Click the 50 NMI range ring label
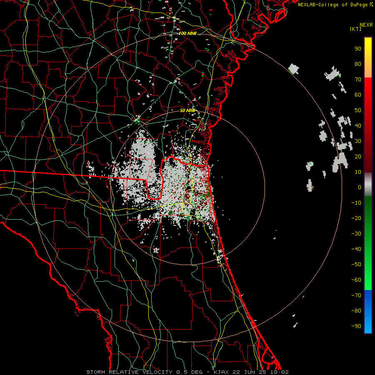Screen dimensions: 375x375 (x=187, y=110)
